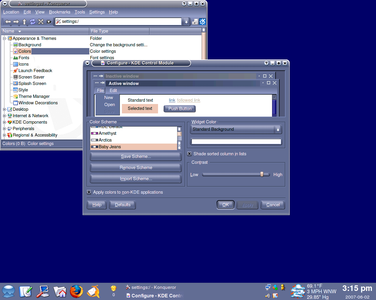This screenshot has height=300, width=376.
Task: Click the volume speaker tray icon
Action: point(268,296)
